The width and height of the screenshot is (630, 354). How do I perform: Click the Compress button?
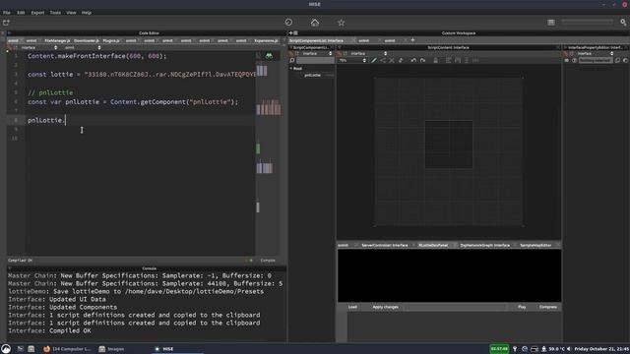[548, 307]
